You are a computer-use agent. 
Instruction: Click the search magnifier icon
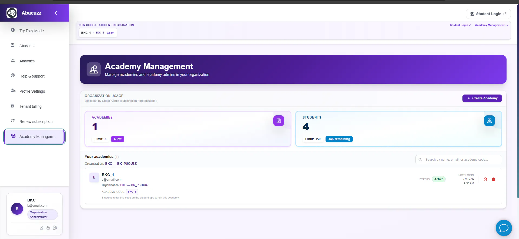point(420,160)
